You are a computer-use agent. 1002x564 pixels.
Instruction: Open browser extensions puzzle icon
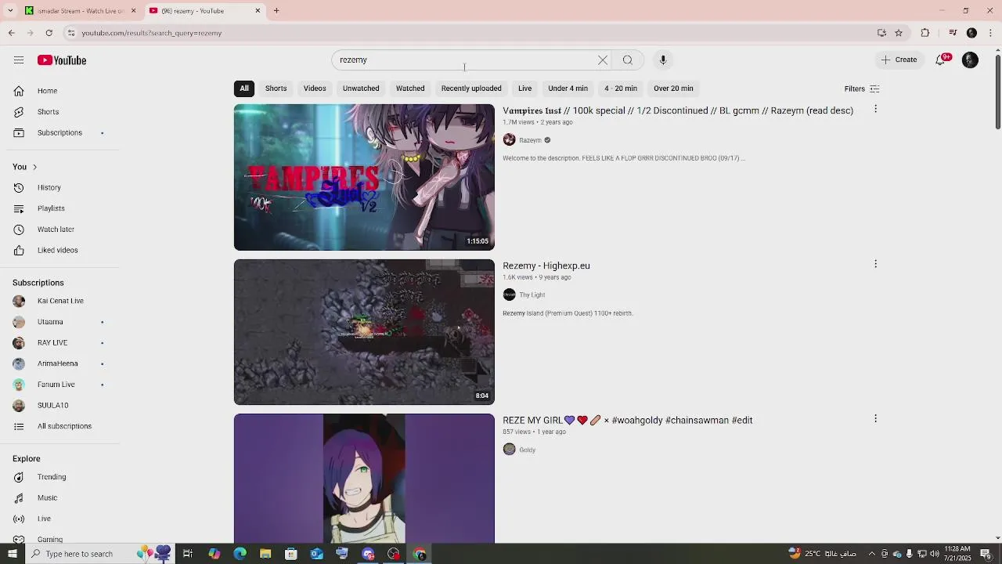coord(925,33)
